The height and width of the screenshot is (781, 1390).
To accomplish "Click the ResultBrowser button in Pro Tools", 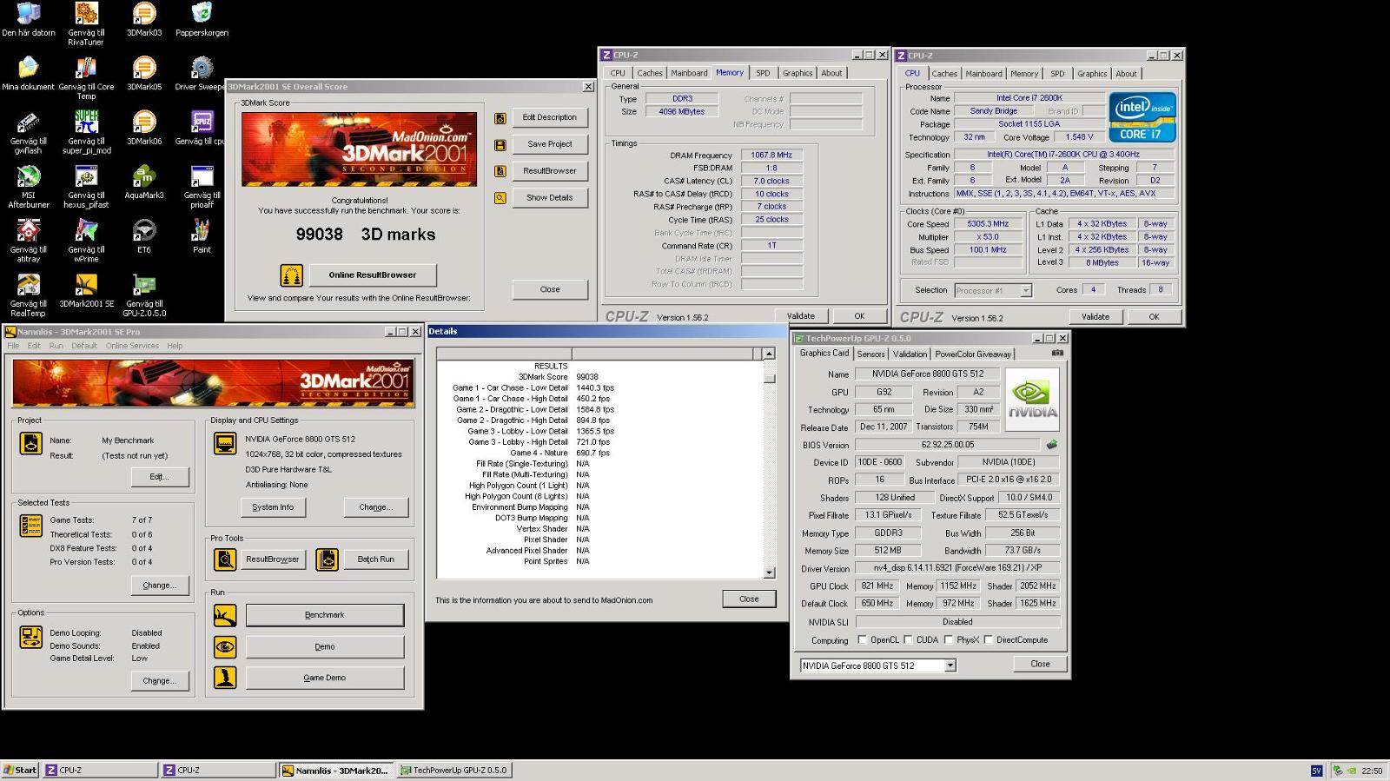I will tap(273, 559).
